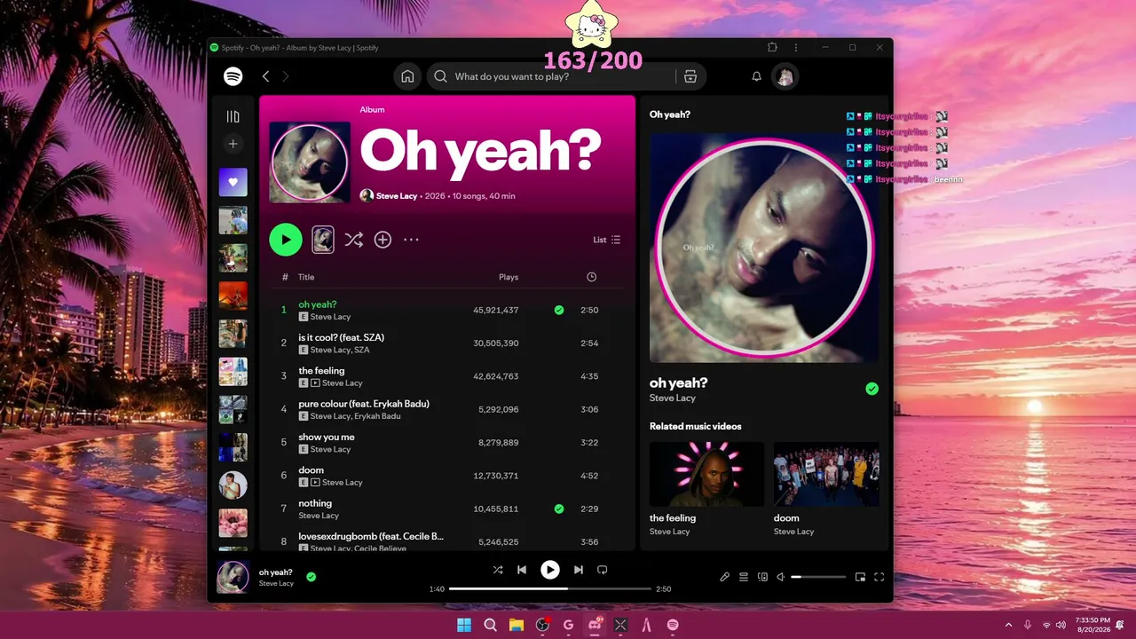Viewport: 1136px width, 639px height.
Task: Click the 'Oh yeah?' header in right panel
Action: pos(670,114)
